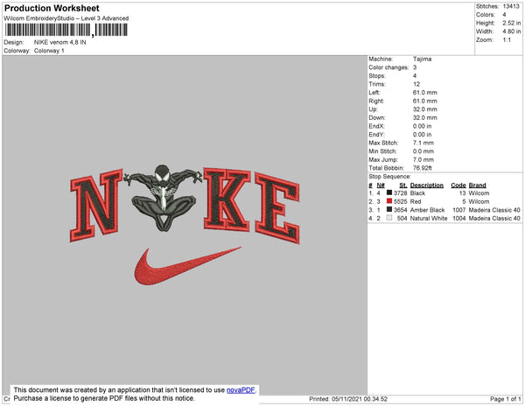The width and height of the screenshot is (525, 406).
Task: Click the Stitches value "13413"
Action: pyautogui.click(x=511, y=6)
